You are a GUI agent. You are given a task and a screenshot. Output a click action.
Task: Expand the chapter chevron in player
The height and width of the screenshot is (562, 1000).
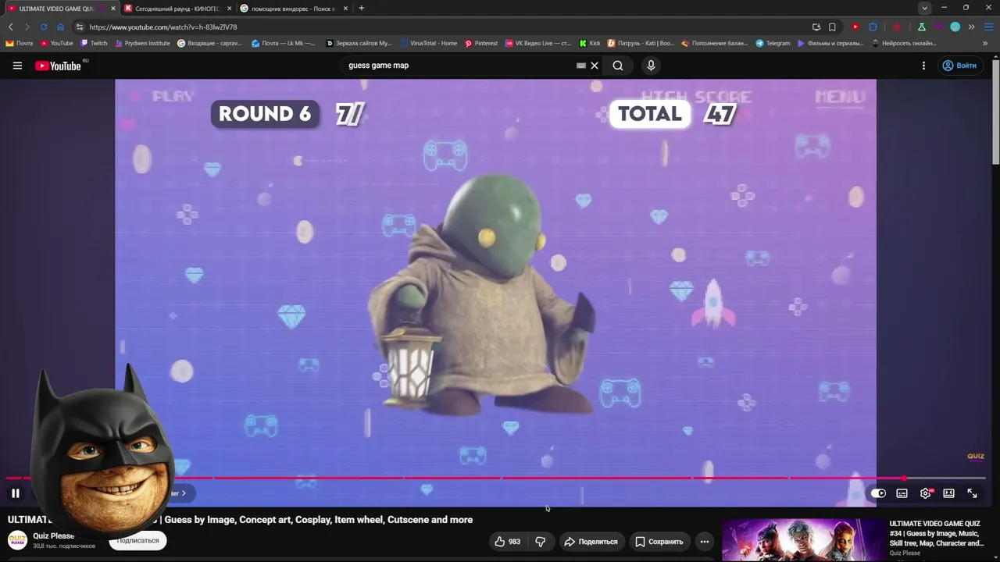pyautogui.click(x=184, y=493)
